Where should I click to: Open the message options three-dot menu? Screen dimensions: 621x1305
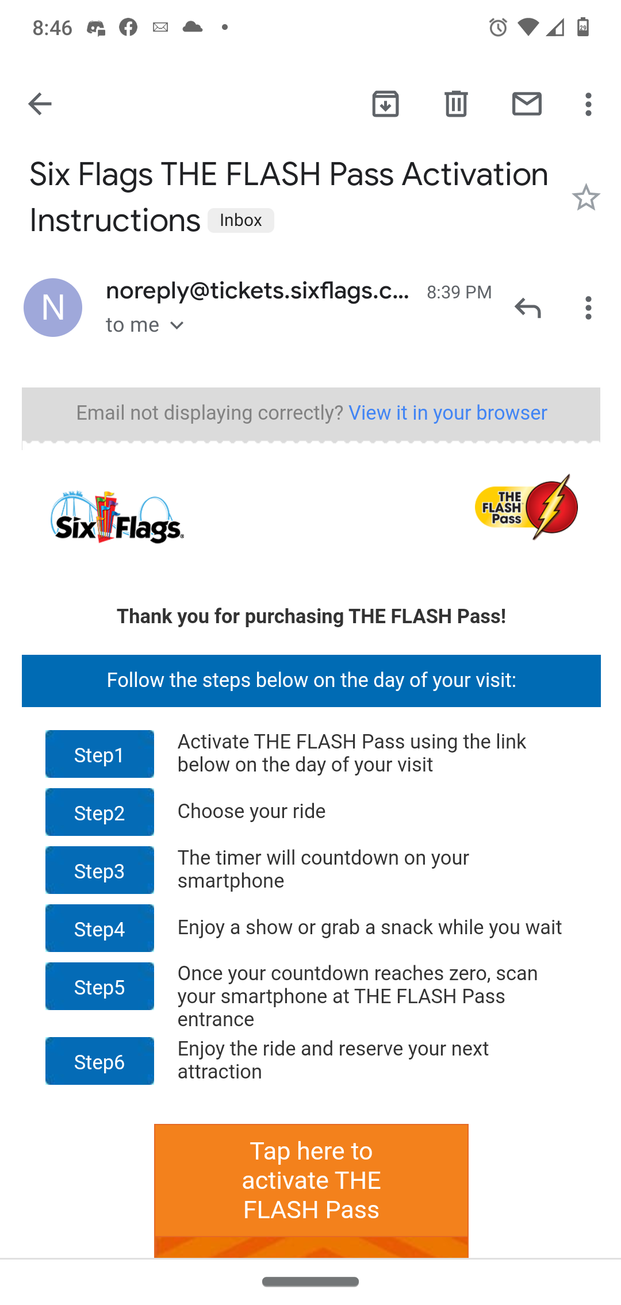coord(588,308)
